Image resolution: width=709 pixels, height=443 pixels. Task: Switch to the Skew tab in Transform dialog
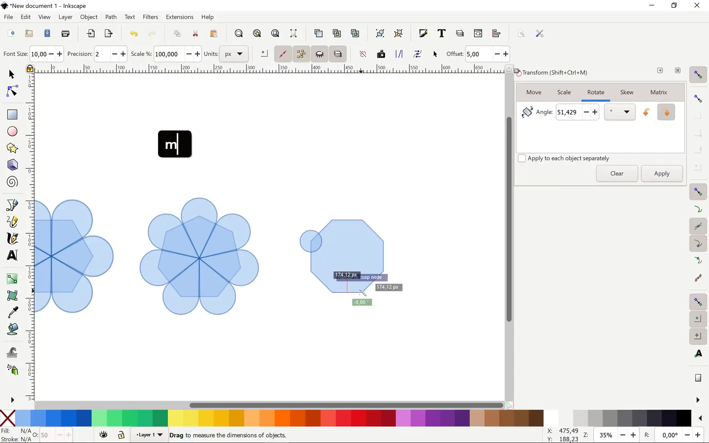pyautogui.click(x=627, y=92)
